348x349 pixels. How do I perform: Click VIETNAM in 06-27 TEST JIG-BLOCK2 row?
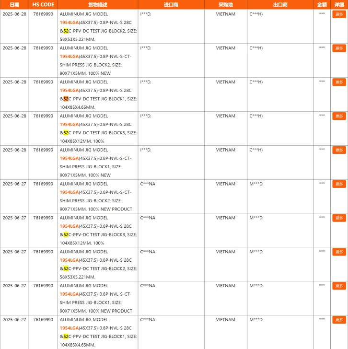point(225,252)
